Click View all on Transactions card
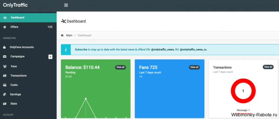 point(268,67)
